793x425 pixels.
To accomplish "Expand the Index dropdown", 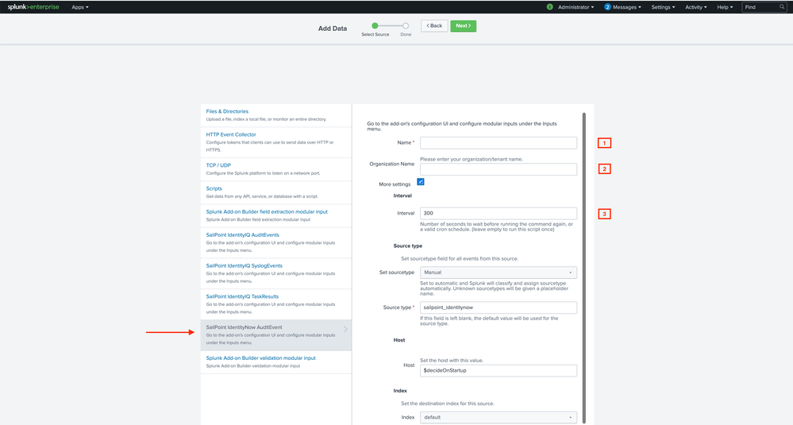I will [x=499, y=417].
